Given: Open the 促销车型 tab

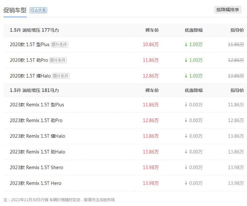Looking at the screenshot, I should tap(15, 10).
